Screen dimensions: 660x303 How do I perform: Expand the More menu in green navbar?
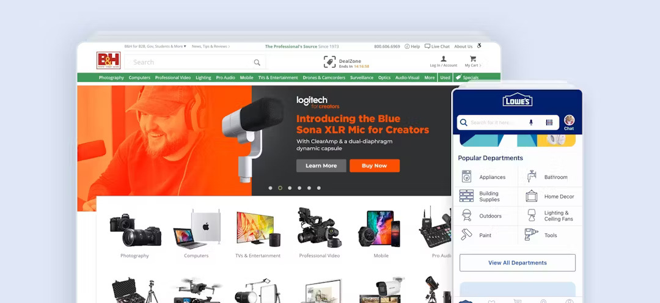click(430, 78)
